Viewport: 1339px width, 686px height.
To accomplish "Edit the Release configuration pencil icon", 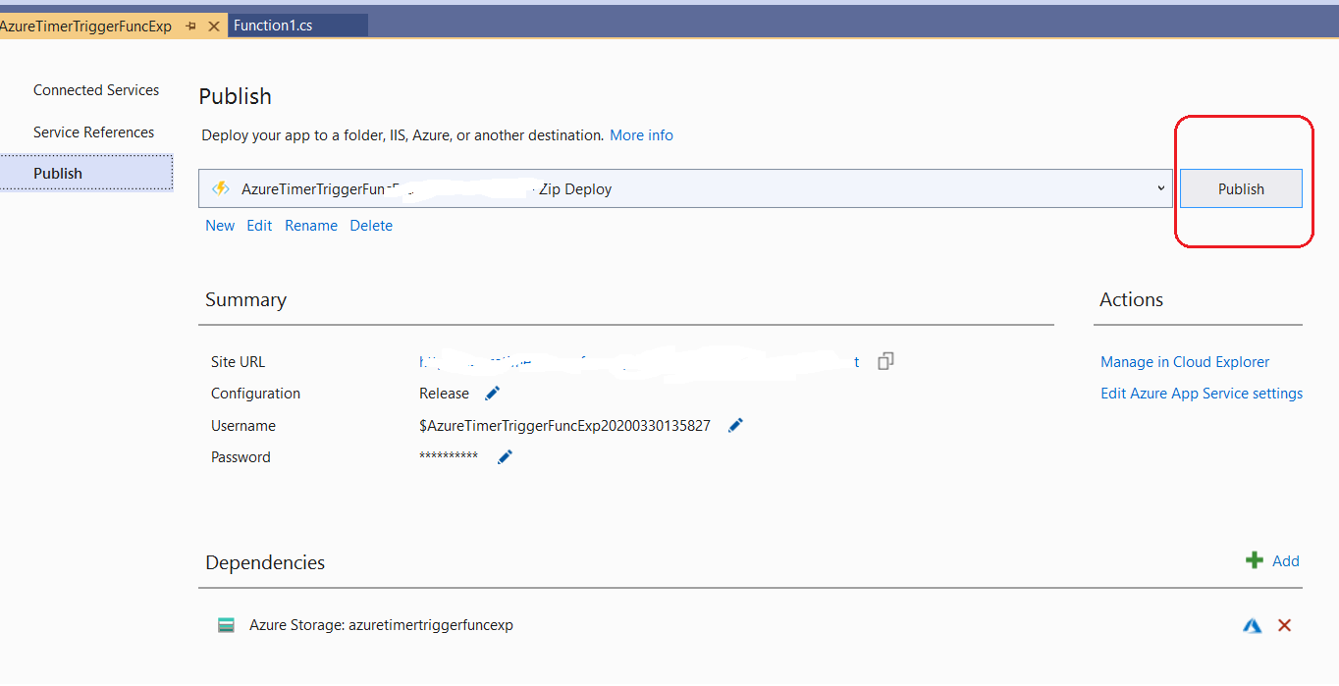I will coord(493,394).
